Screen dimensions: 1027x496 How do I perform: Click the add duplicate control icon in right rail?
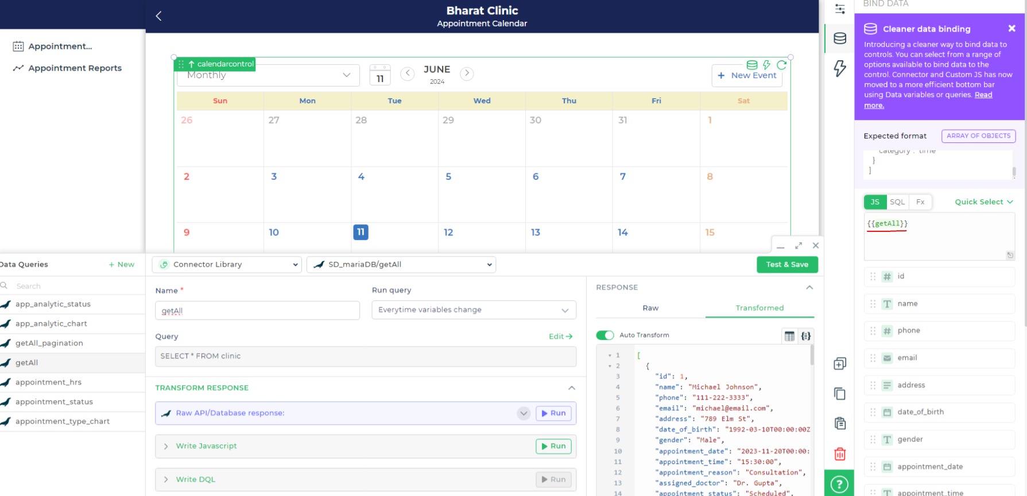point(840,363)
